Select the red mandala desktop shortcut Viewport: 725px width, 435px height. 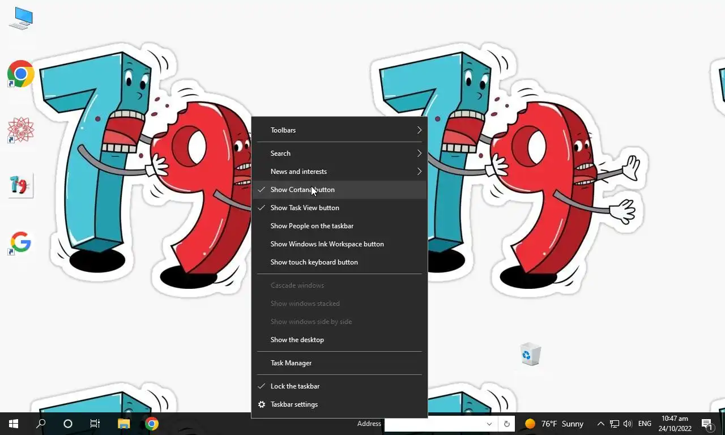pyautogui.click(x=21, y=130)
